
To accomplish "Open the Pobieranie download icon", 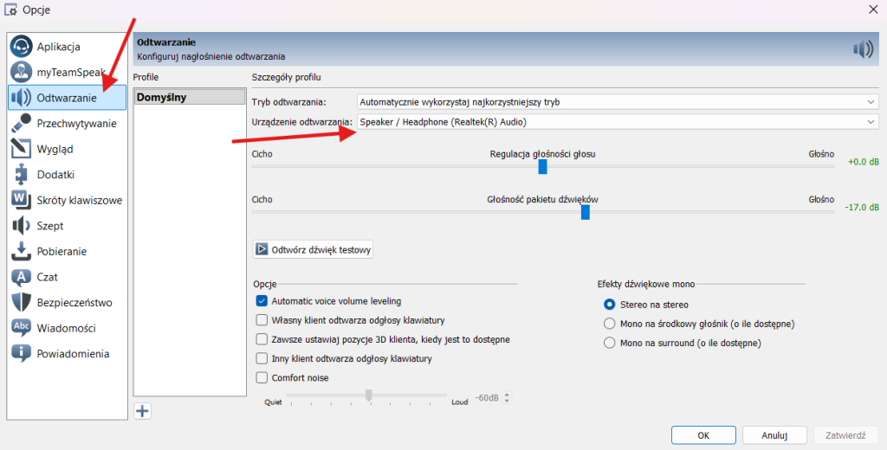I will pos(23,252).
